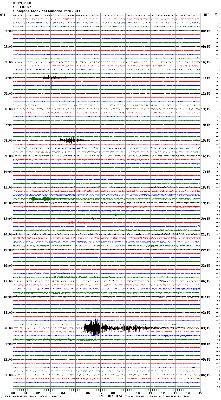The height and width of the screenshot is (400, 221).
Task: Click the "Traces clipped at plus/minus 5 vertical divisions" note
Action: [157, 396]
